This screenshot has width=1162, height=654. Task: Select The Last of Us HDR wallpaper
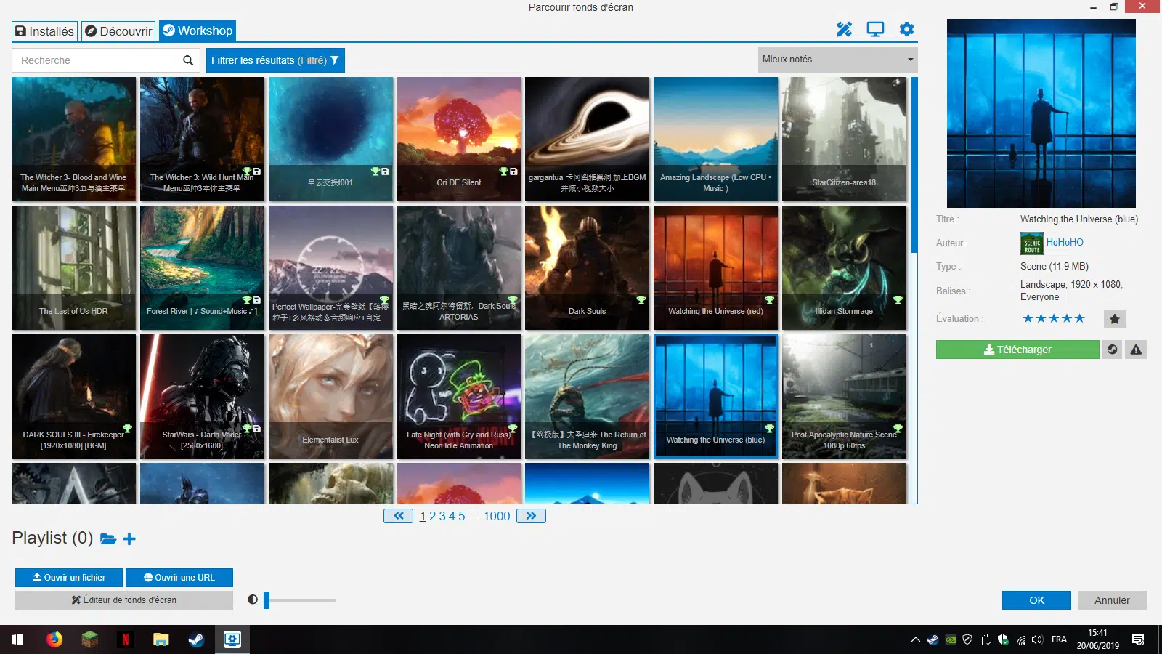coord(74,268)
